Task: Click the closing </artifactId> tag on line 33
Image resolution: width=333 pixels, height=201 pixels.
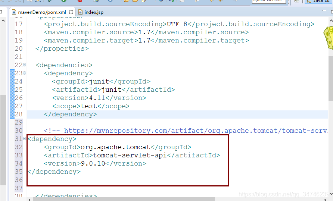Action: click(193, 156)
